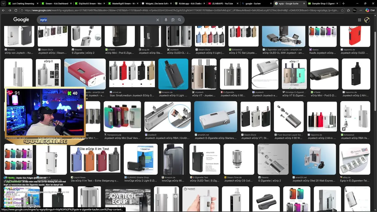Open 'eGrip OLED CL 30W Joyetech' link
The height and width of the screenshot is (212, 377).
tap(283, 53)
